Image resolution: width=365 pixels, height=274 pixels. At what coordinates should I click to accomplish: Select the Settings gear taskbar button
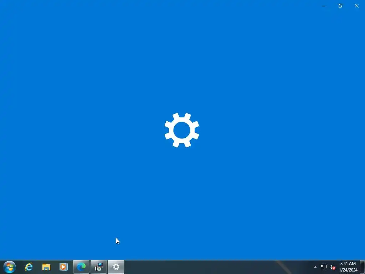(x=116, y=267)
